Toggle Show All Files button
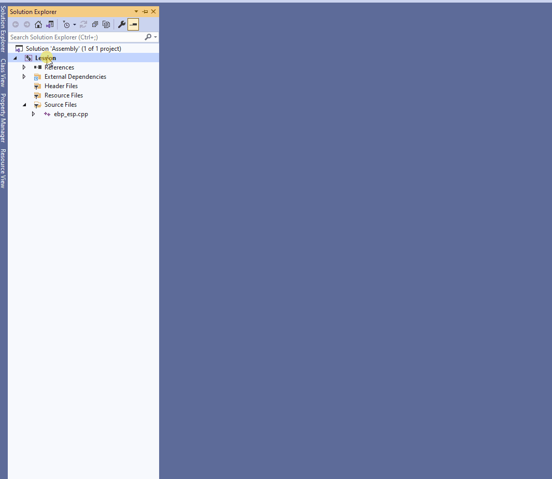The width and height of the screenshot is (552, 479). [x=106, y=24]
